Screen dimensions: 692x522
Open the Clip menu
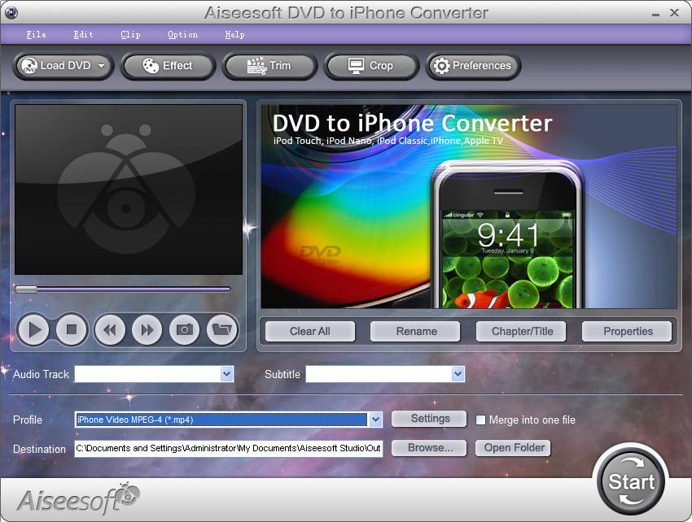130,34
